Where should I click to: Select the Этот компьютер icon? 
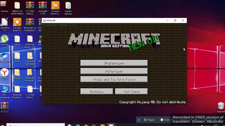[x=5, y=92]
